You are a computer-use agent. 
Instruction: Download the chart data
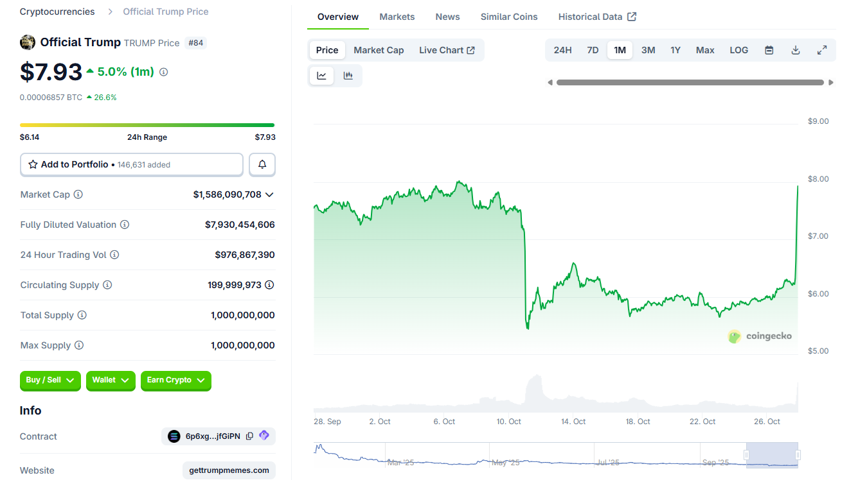[x=795, y=50]
